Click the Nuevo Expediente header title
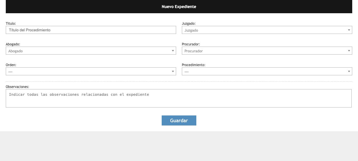Viewport: 358px width, 161px height. pyautogui.click(x=179, y=7)
